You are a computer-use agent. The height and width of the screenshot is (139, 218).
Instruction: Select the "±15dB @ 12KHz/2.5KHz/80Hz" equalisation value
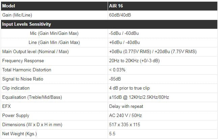(139, 97)
